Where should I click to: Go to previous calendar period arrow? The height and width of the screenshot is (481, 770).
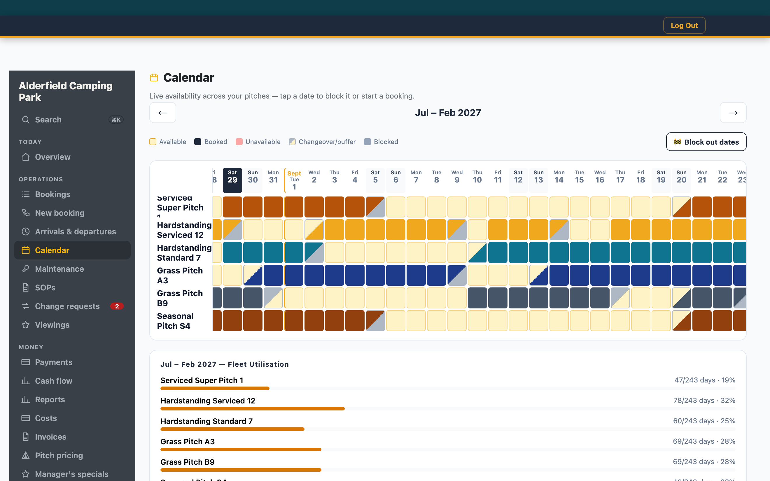point(162,113)
